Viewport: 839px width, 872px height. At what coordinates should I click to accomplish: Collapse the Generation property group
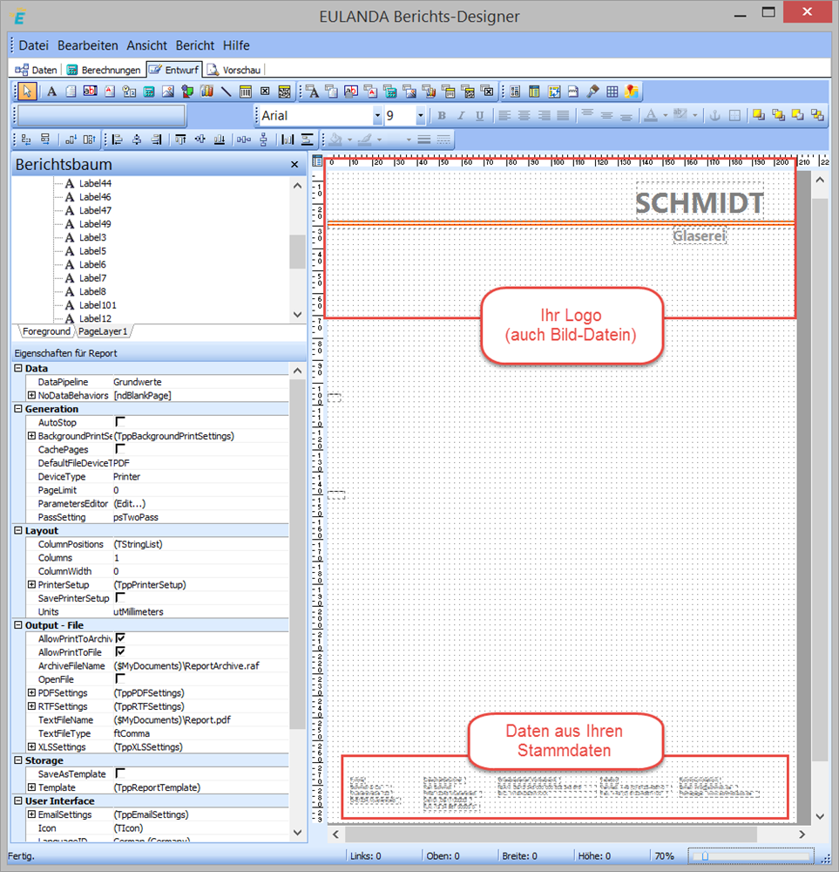click(x=18, y=409)
